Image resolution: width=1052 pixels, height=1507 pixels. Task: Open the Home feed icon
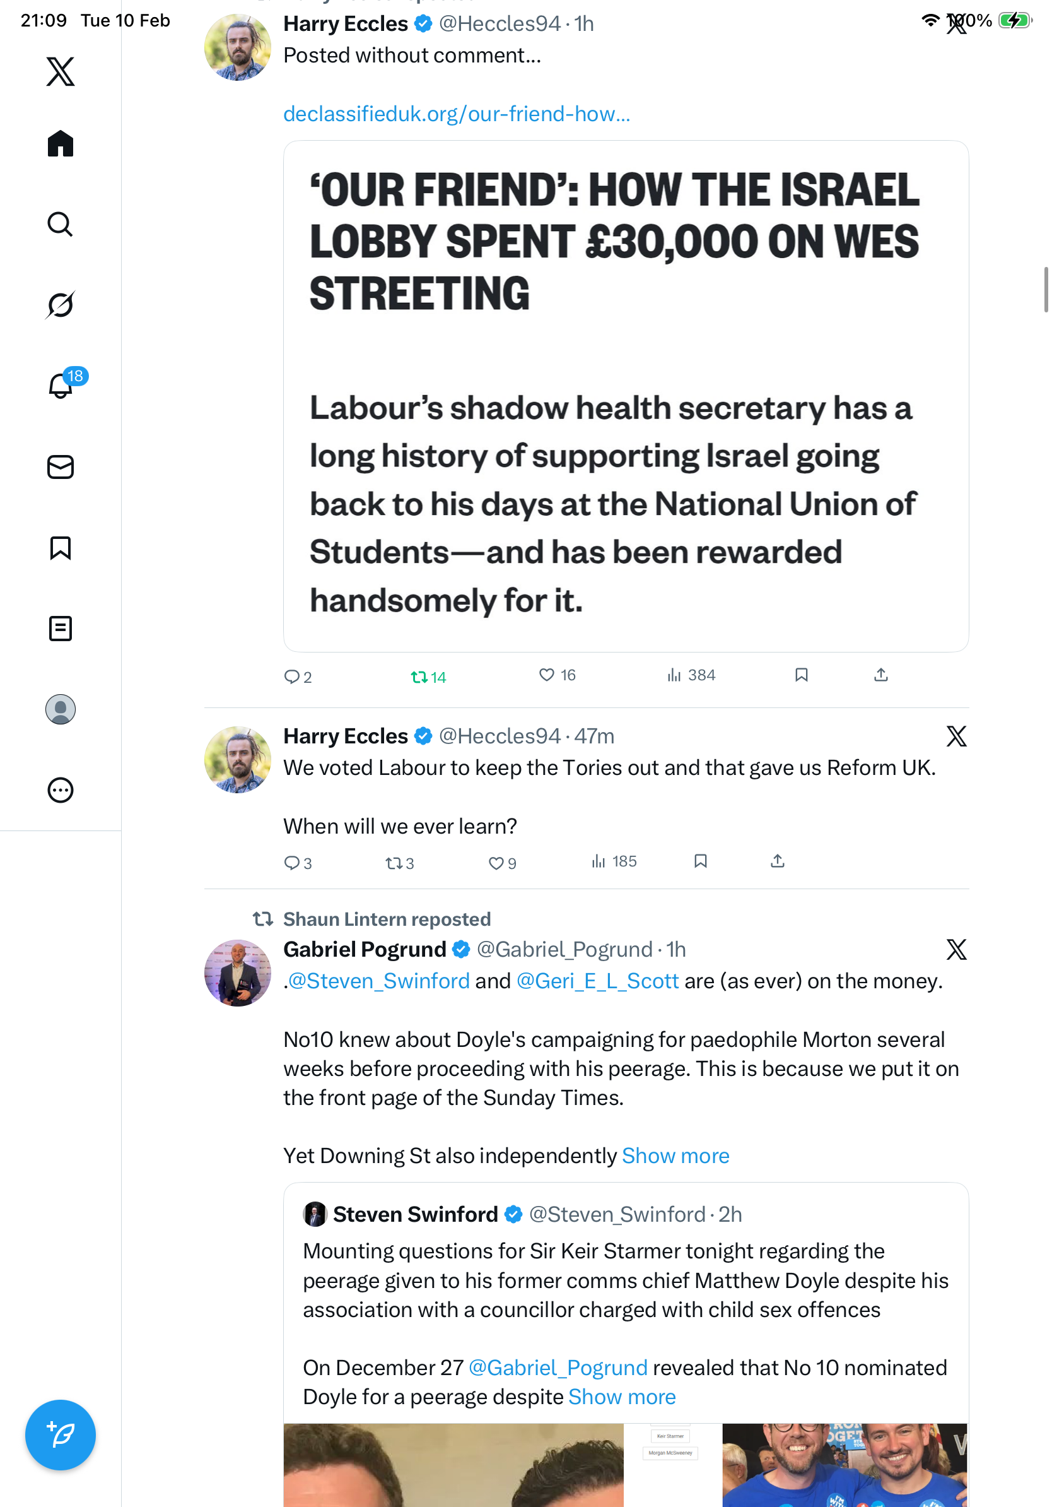(61, 144)
